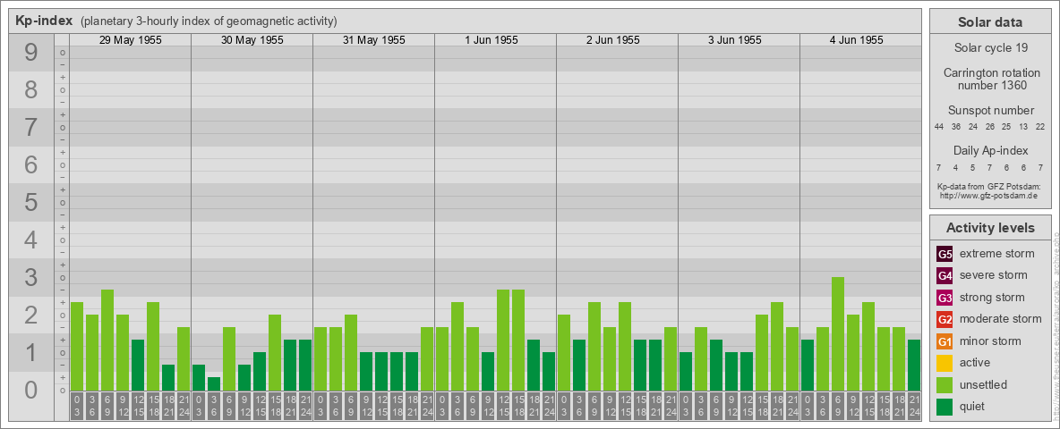Image resolution: width=1060 pixels, height=429 pixels.
Task: Click sunspot value 36
Action: [956, 127]
